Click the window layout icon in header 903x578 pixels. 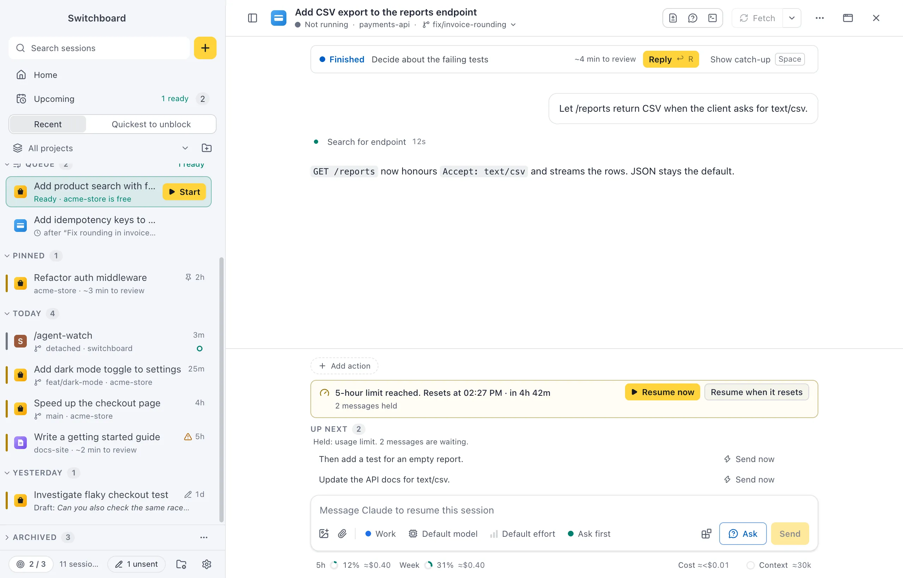coord(848,18)
